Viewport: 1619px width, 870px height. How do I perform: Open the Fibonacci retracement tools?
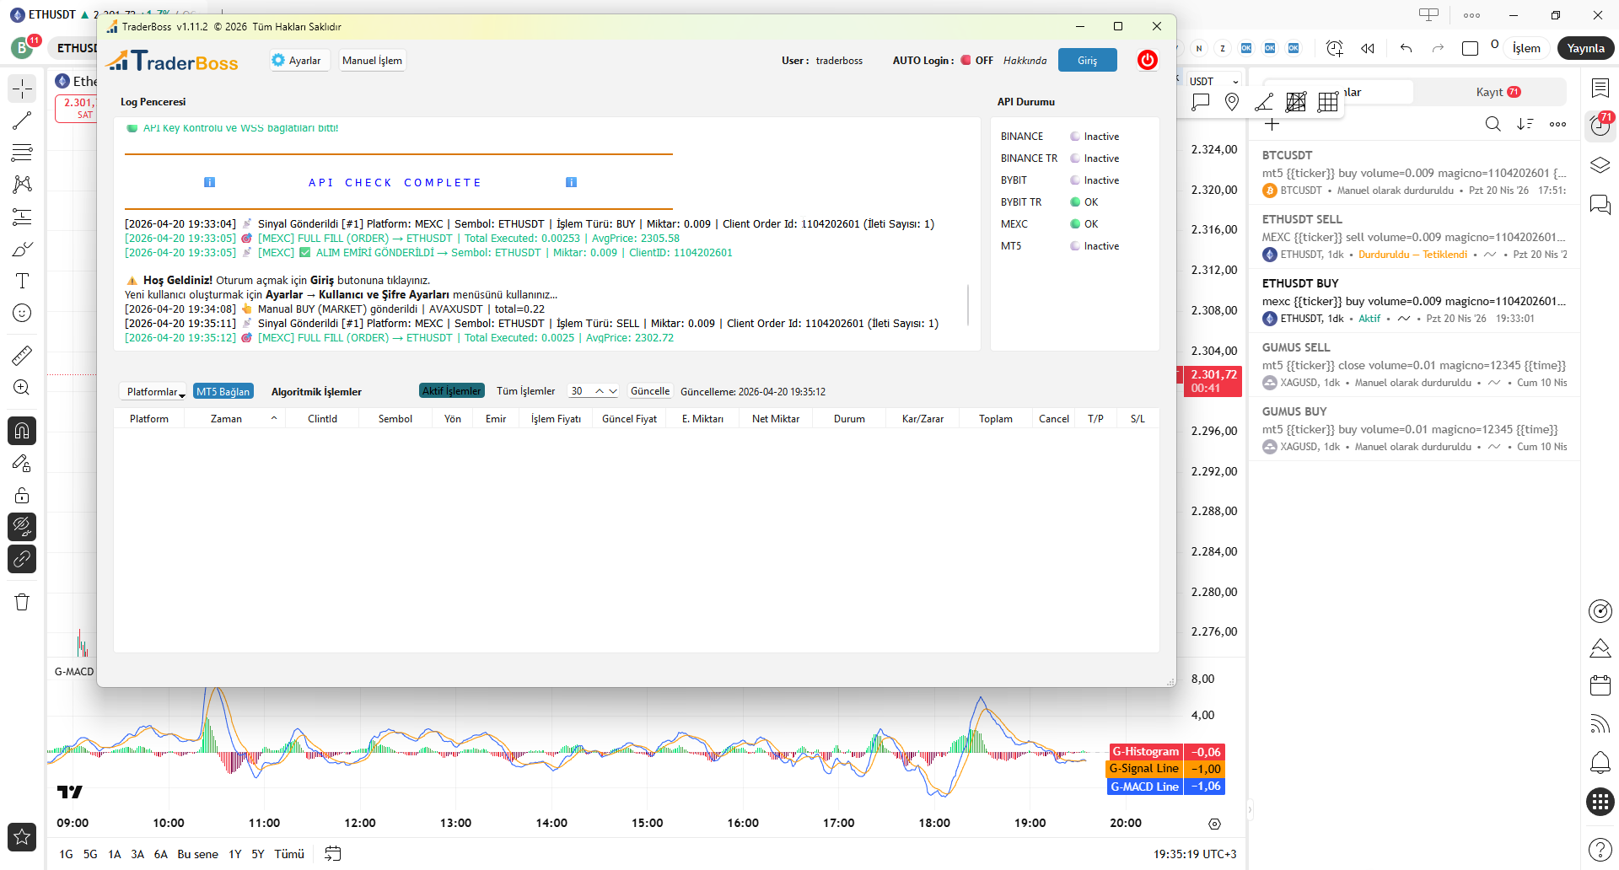[22, 153]
